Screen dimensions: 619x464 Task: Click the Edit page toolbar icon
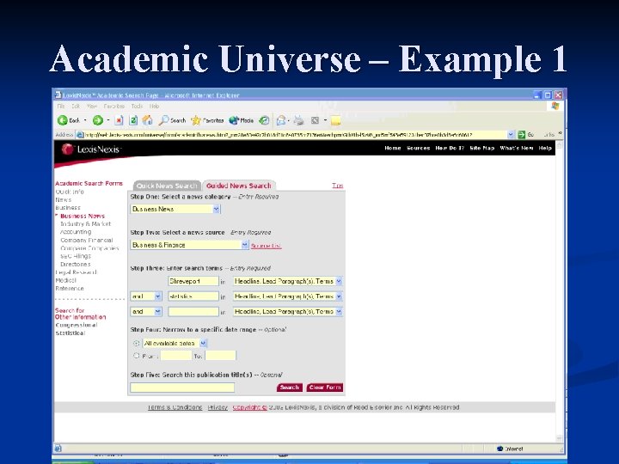(x=315, y=120)
